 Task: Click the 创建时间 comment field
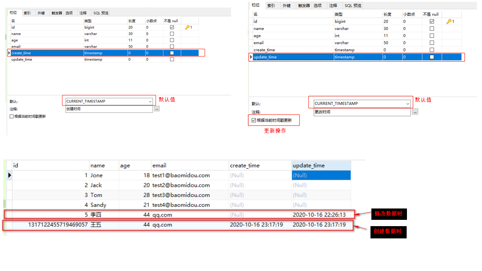coord(109,109)
